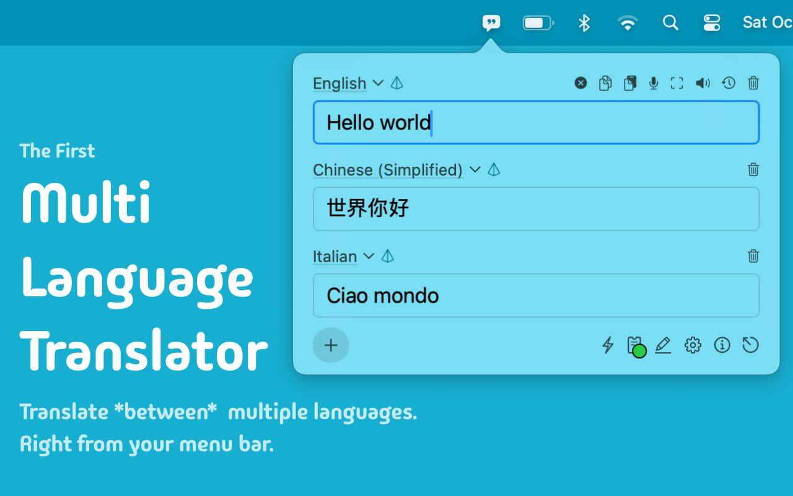Image resolution: width=793 pixels, height=496 pixels.
Task: Play English text aloud with speaker
Action: [703, 83]
